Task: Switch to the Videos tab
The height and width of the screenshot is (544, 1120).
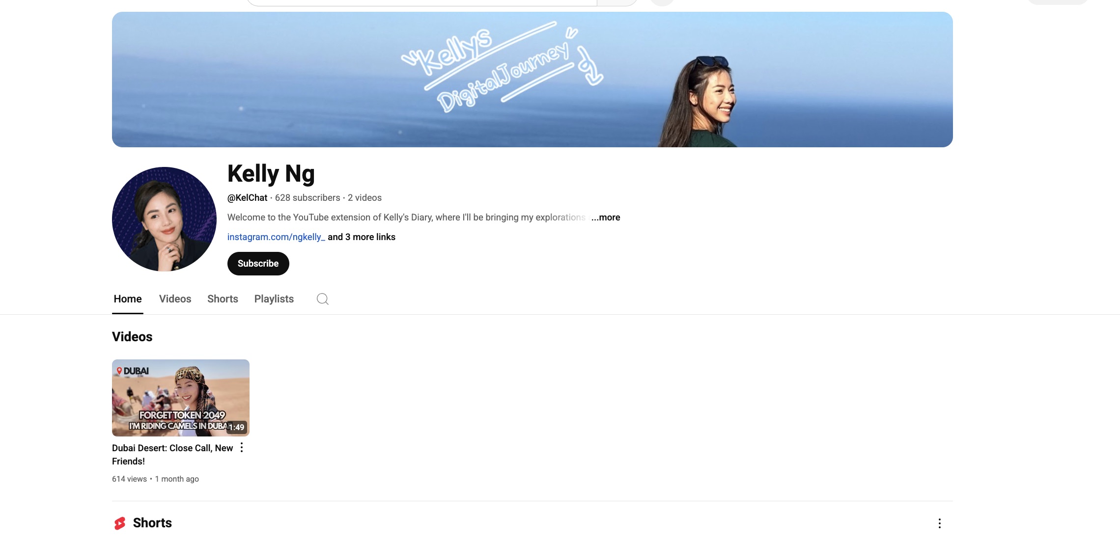Action: (175, 299)
